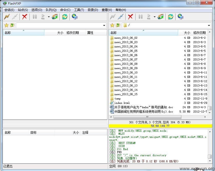Click the bookmarks star icon in left pane
This screenshot has height=171, width=215.
click(6, 25)
